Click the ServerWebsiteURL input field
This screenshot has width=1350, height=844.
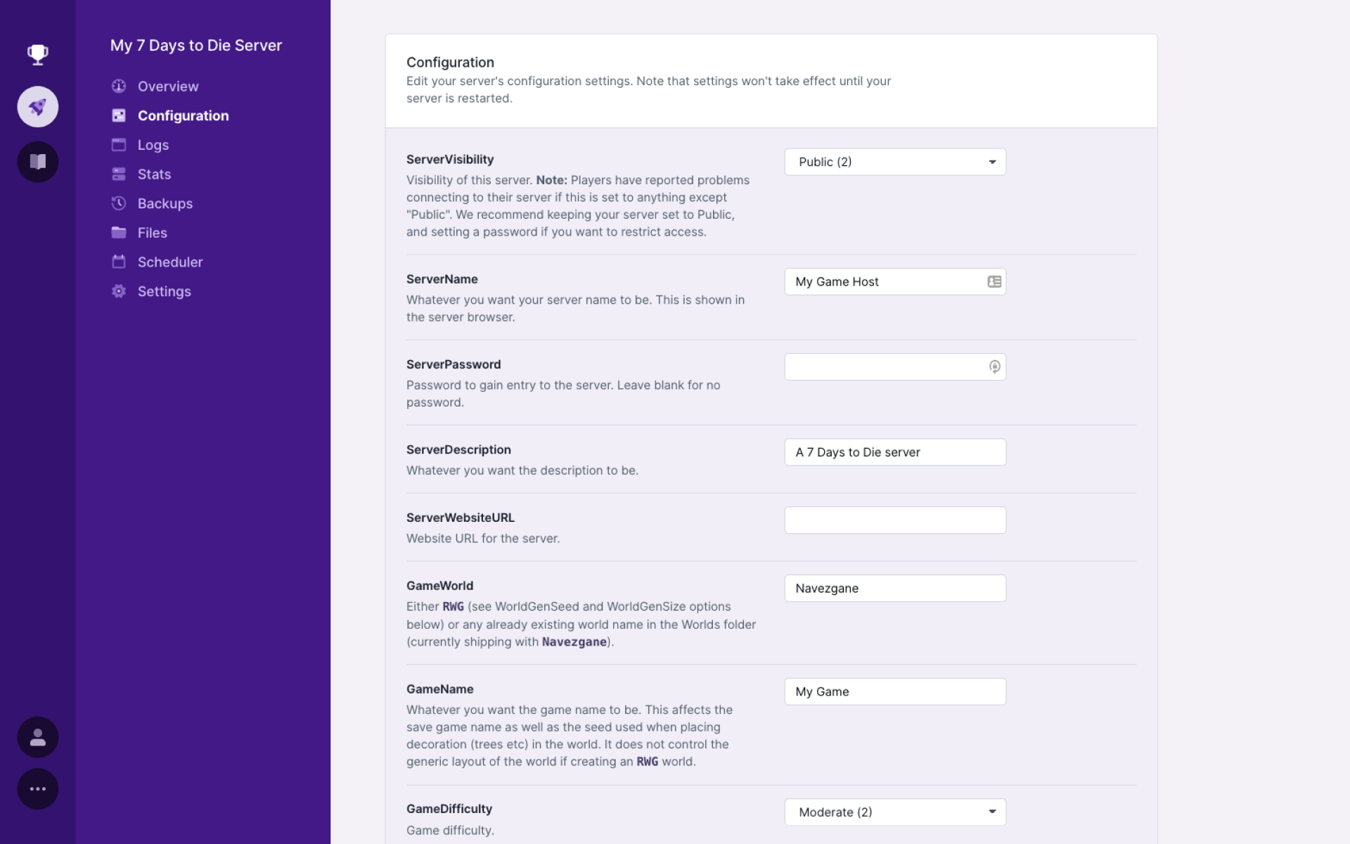tap(895, 520)
